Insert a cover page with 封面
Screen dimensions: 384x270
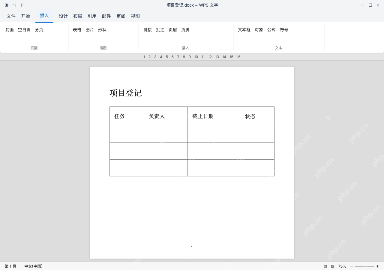coord(10,30)
